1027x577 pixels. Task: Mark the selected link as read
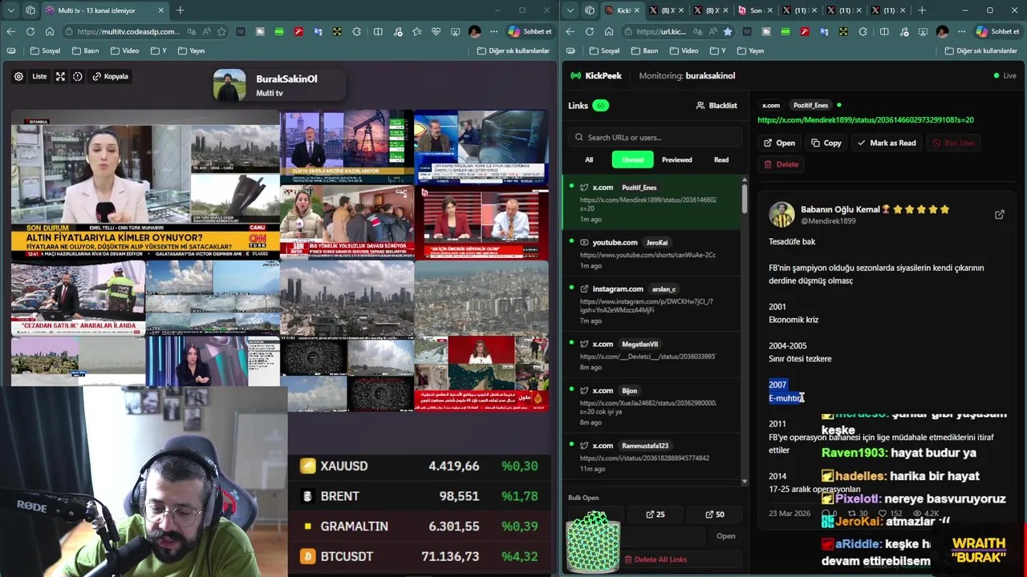(887, 143)
